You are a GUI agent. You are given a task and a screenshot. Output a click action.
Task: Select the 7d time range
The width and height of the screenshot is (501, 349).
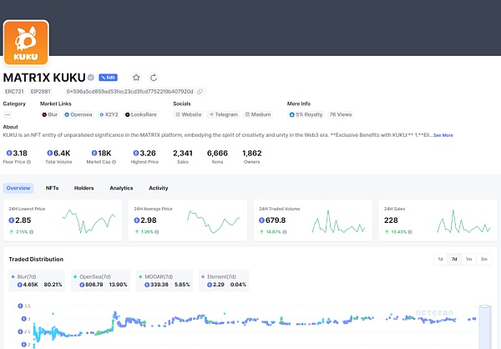coord(454,259)
